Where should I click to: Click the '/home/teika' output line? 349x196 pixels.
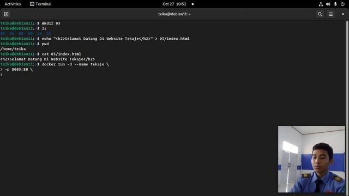[13, 49]
